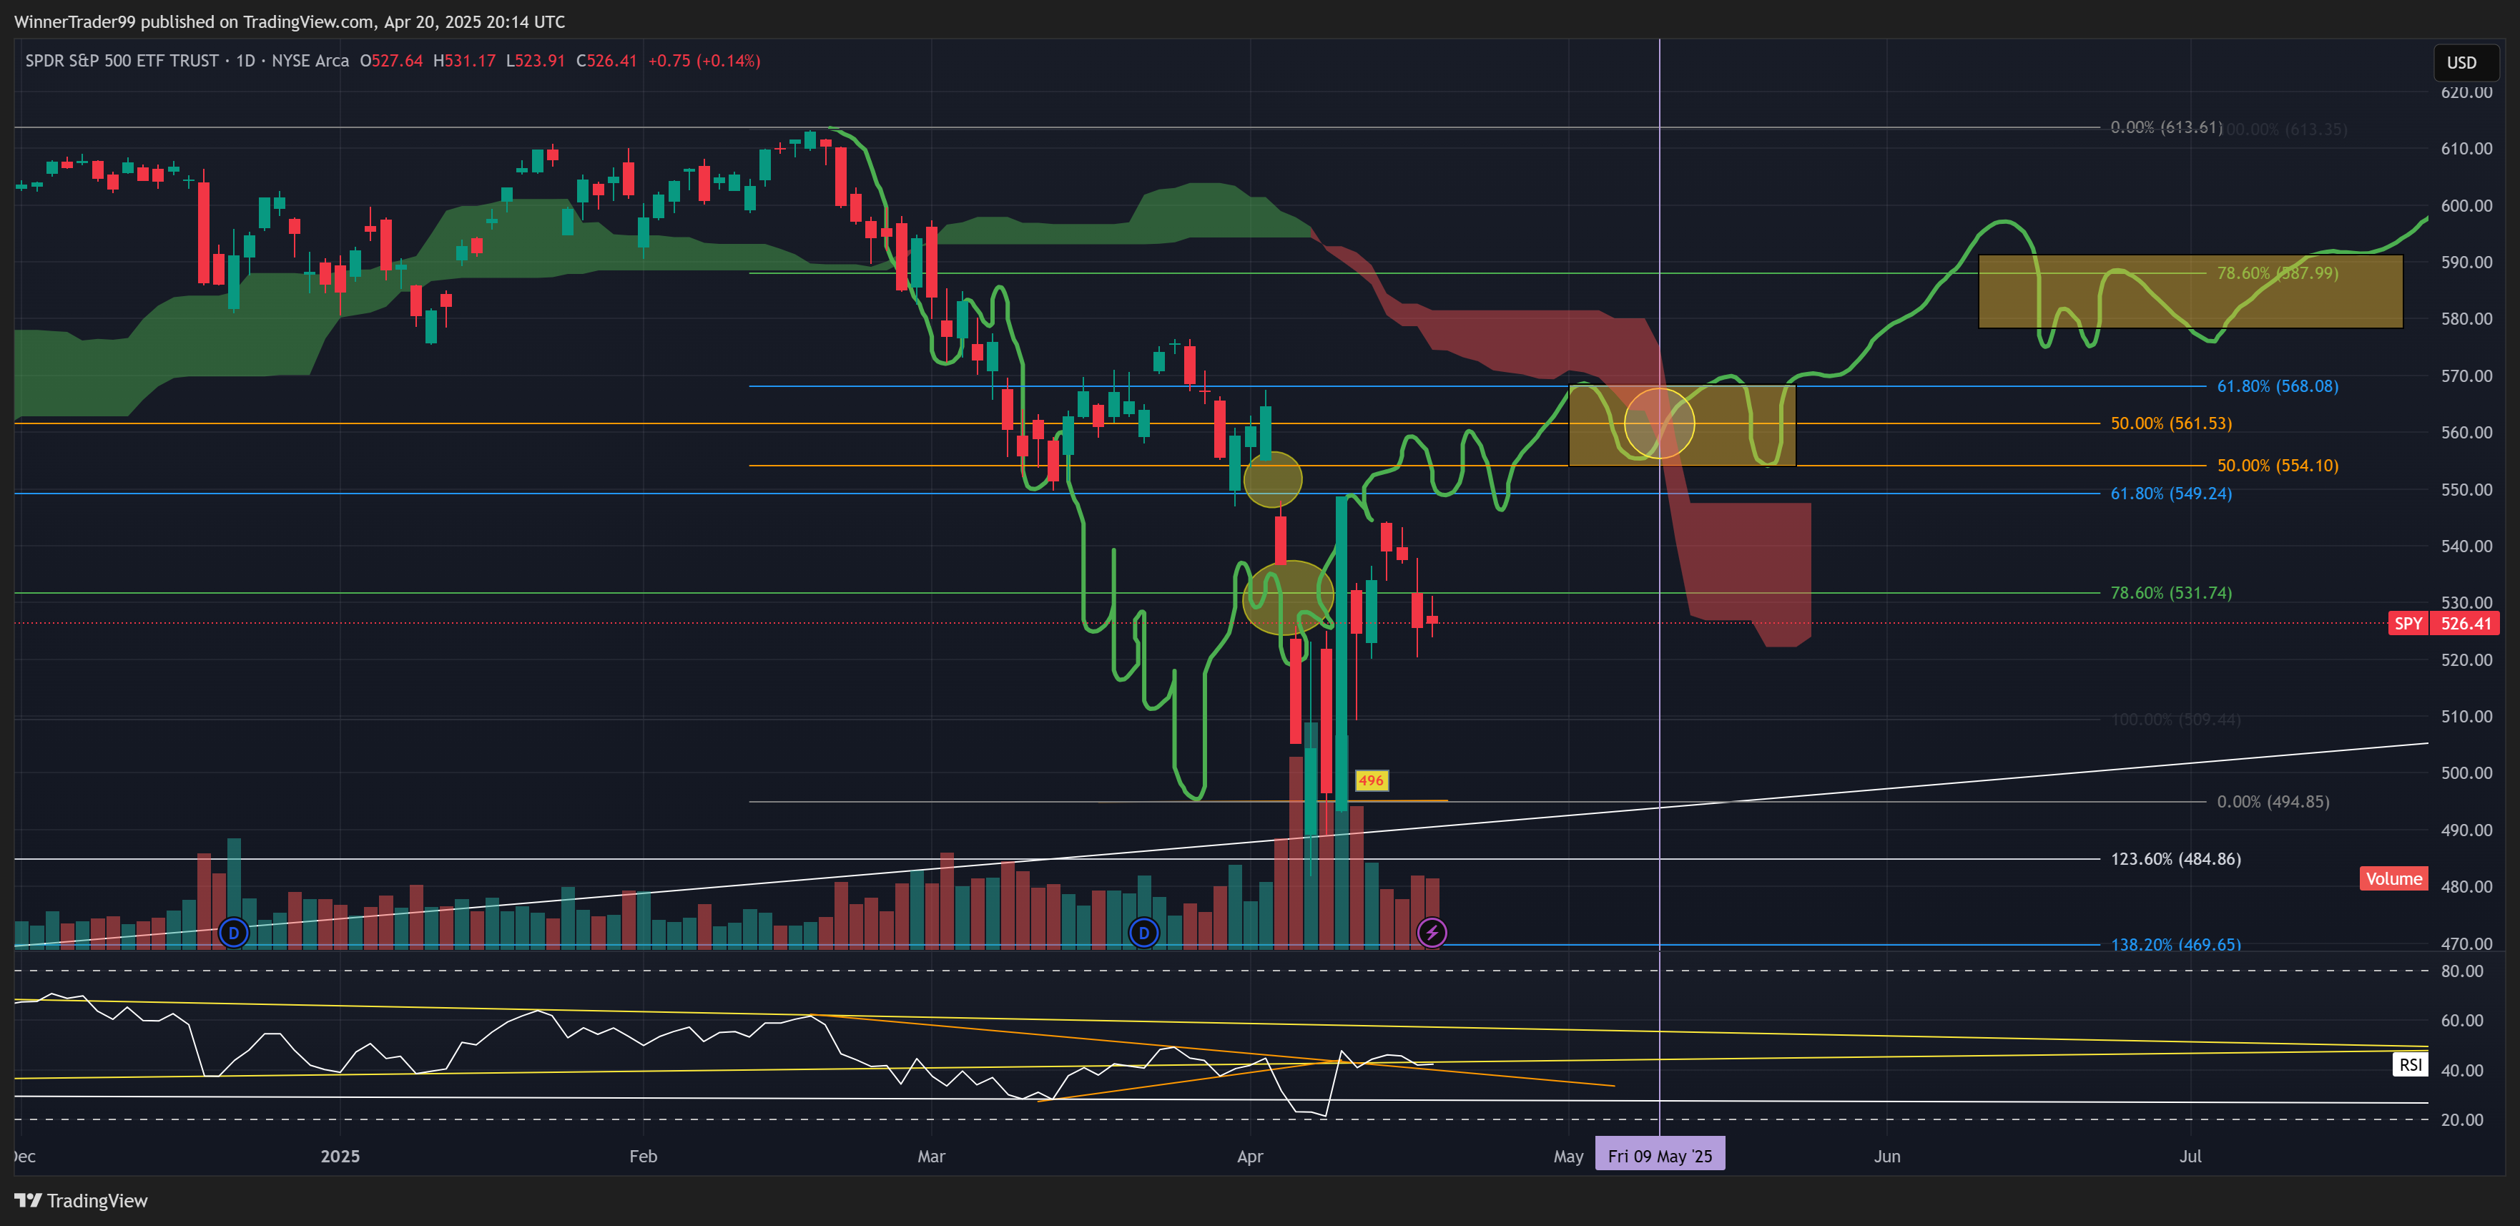Click the 61.80% (568.08) Fibonacci label

(2278, 386)
